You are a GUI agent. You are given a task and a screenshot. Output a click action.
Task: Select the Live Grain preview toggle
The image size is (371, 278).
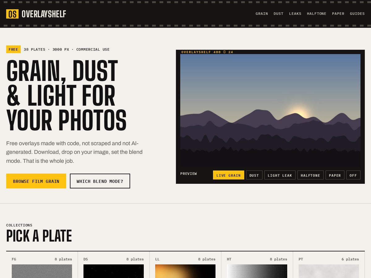click(228, 175)
